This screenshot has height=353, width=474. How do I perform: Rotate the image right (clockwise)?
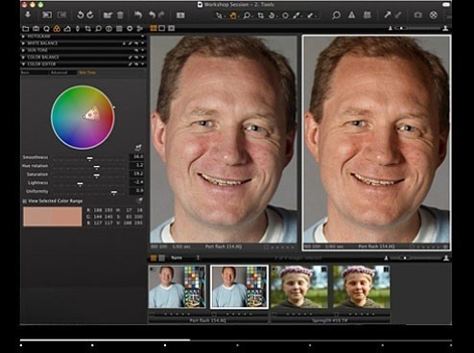pos(90,14)
